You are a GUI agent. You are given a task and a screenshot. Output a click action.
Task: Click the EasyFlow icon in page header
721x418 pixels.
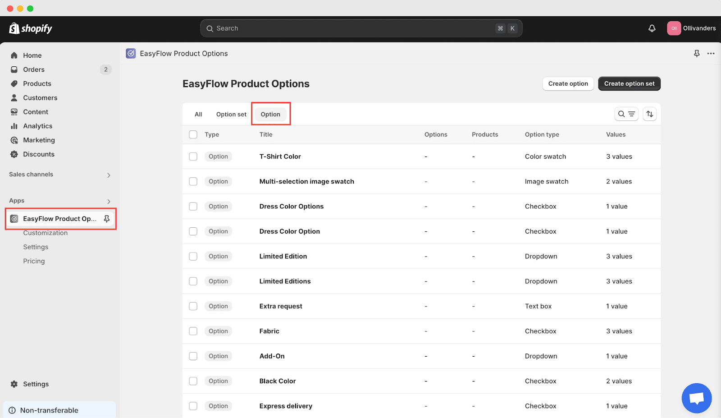(131, 54)
